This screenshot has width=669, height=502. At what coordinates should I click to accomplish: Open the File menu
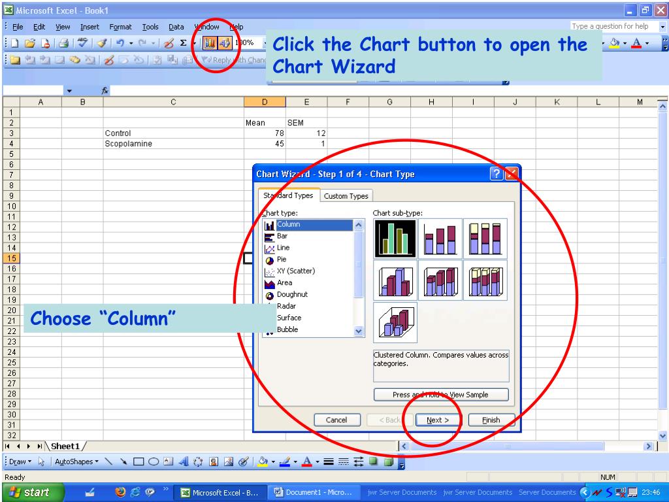pos(18,27)
